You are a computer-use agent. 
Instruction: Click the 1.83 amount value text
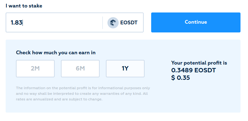click(x=16, y=22)
